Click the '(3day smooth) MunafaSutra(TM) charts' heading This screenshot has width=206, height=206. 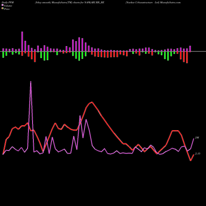[70, 2]
